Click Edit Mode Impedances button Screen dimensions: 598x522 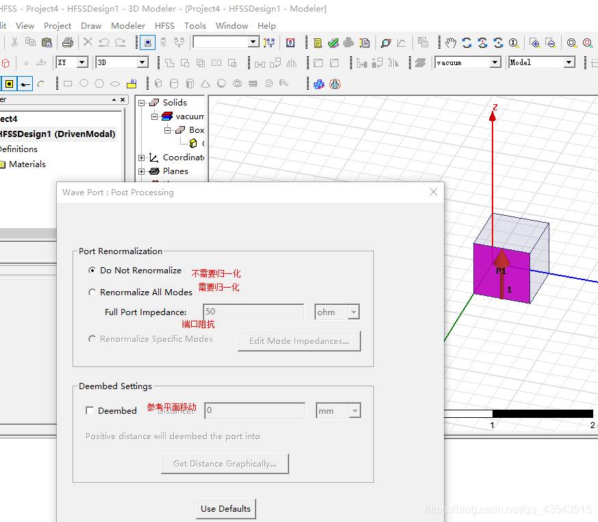(299, 341)
